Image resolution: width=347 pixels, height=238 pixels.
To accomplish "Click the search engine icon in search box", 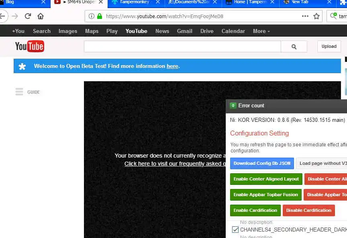I will coord(333,16).
